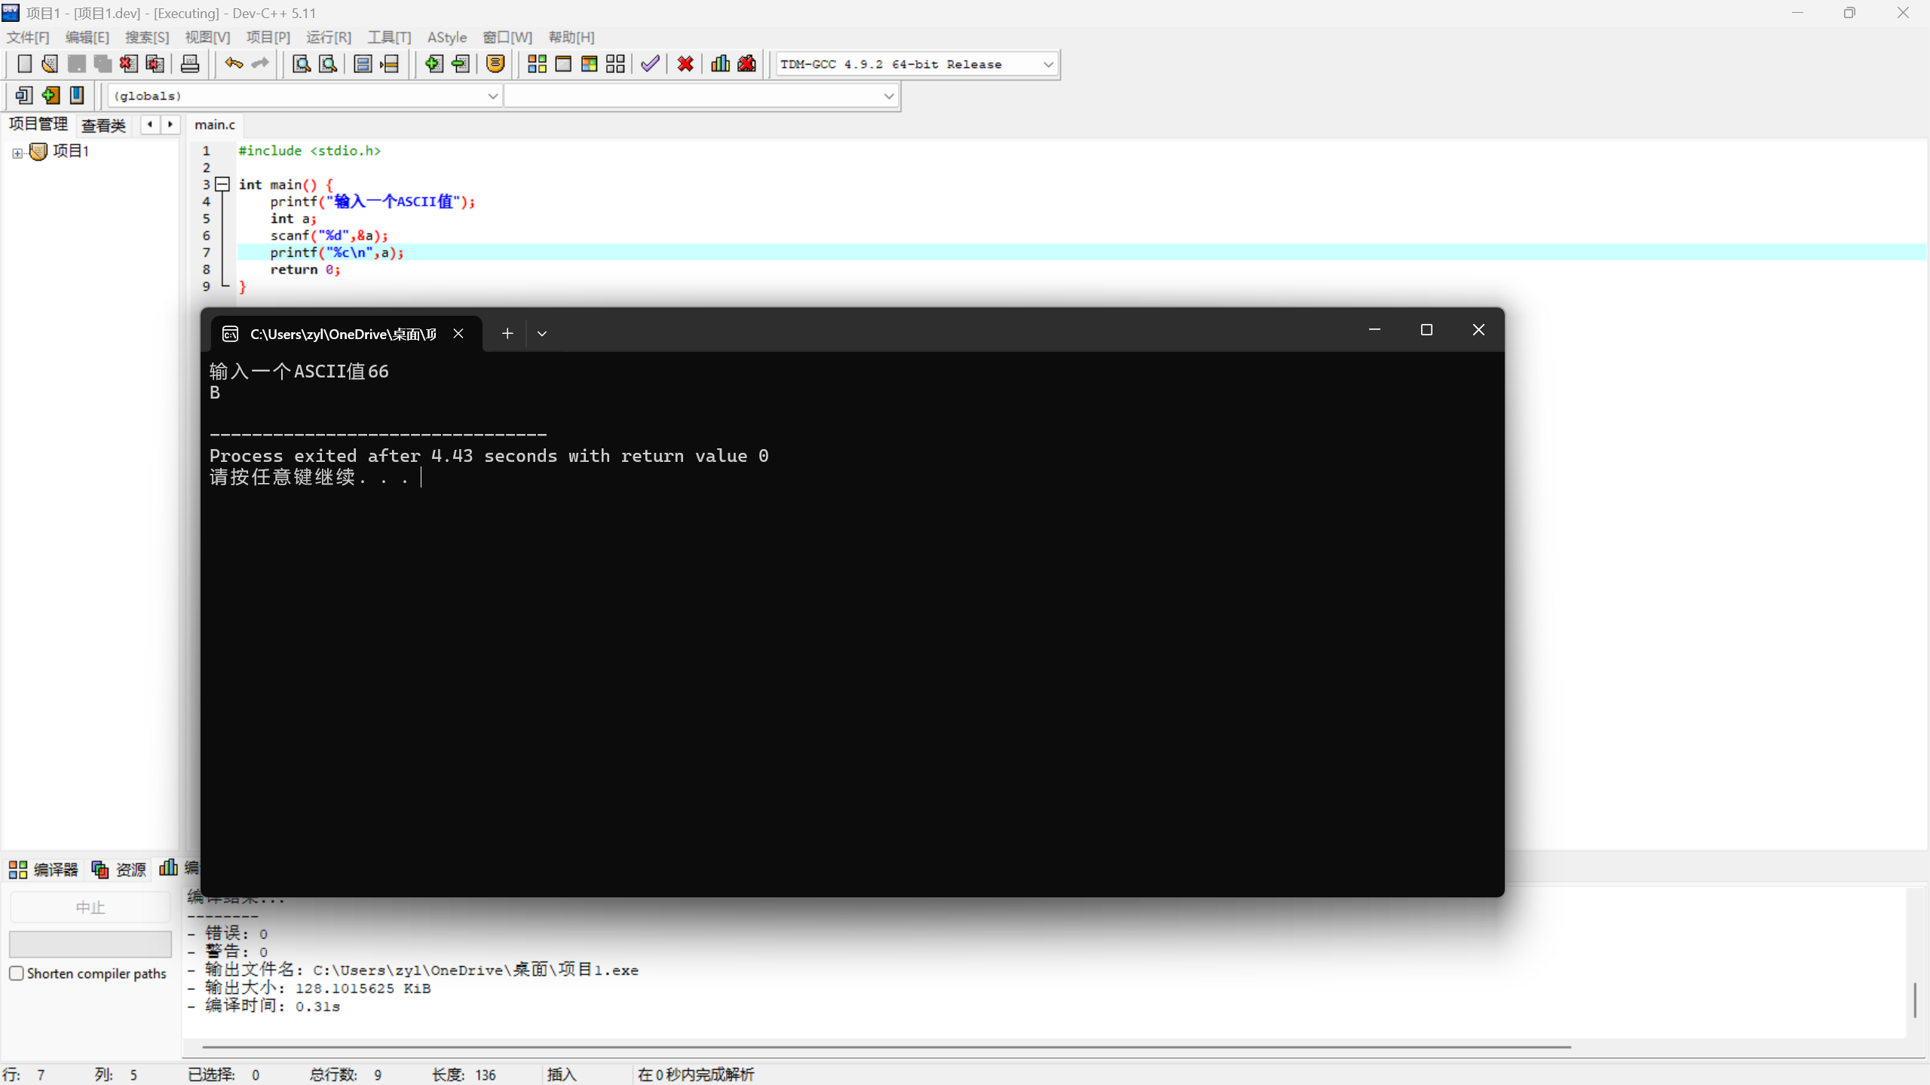Click the red X stop execution icon
Screen dimensions: 1930x1085
(x=685, y=64)
